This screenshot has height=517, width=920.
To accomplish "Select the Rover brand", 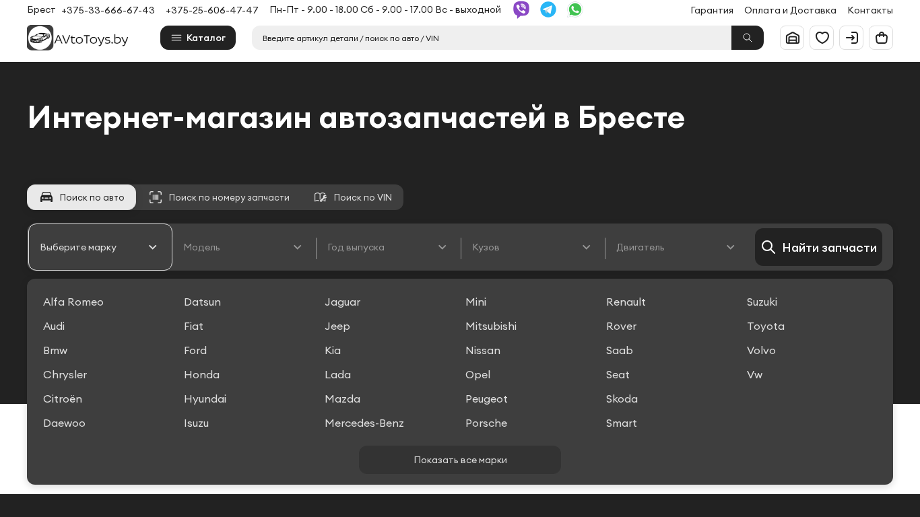I will pos(621,326).
